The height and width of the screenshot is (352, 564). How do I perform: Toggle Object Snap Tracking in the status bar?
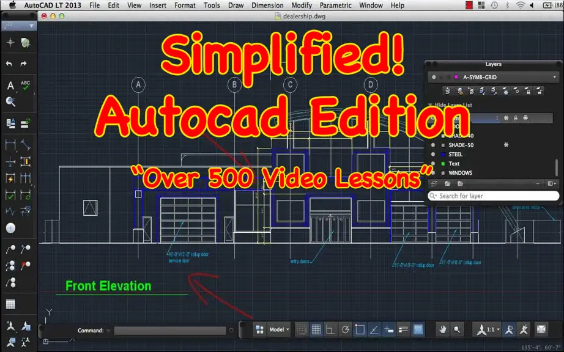coord(374,329)
